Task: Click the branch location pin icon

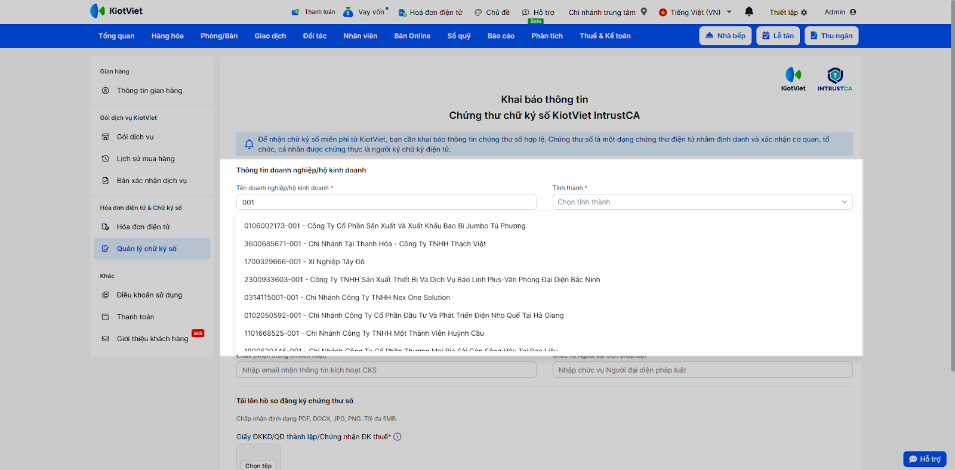Action: click(644, 11)
